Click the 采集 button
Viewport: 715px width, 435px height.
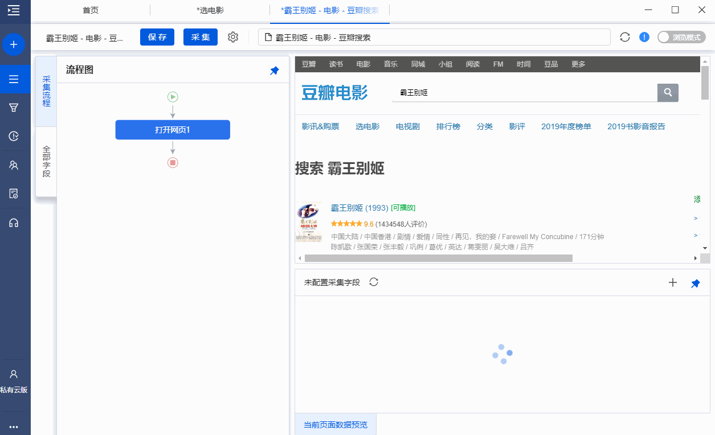tap(201, 37)
